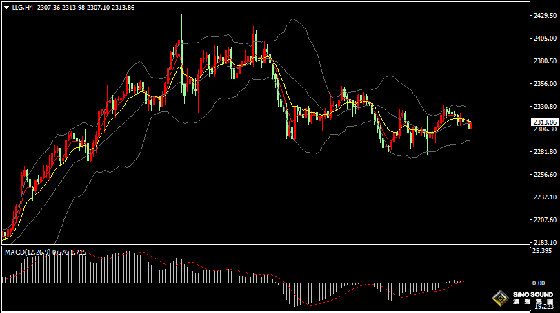The image size is (560, 313).
Task: Click the 2429.50 price axis label
Action: coord(544,16)
